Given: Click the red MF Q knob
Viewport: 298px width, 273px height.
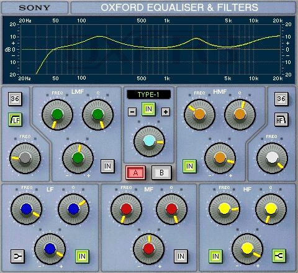Looking at the screenshot, I should 171,209.
